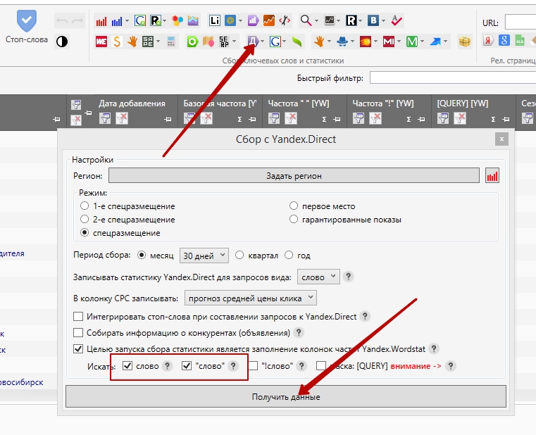Click the green leaf icon
Image resolution: width=536 pixels, height=435 pixels.
pos(297,42)
